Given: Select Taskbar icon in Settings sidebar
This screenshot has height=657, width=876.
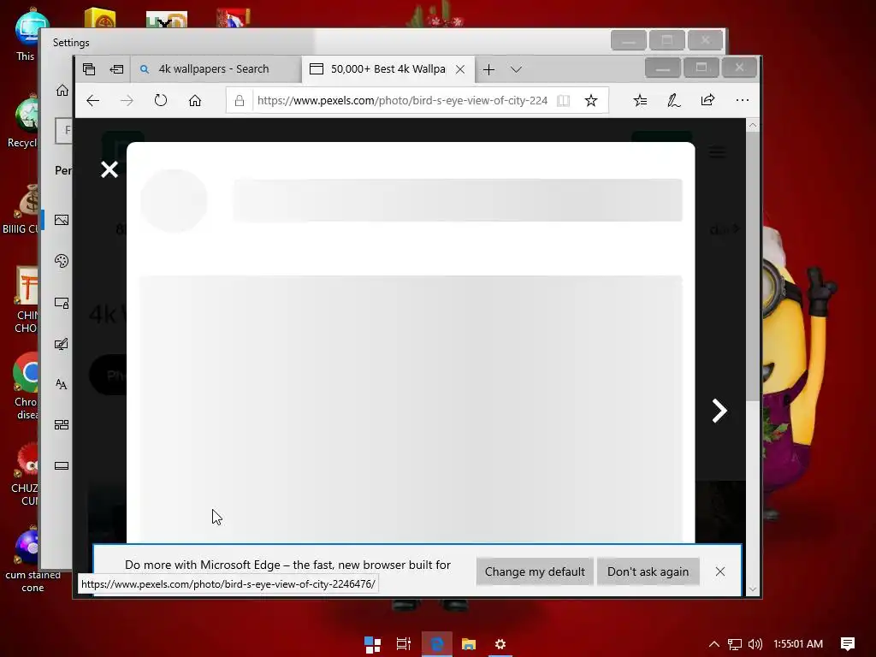Looking at the screenshot, I should [x=62, y=465].
